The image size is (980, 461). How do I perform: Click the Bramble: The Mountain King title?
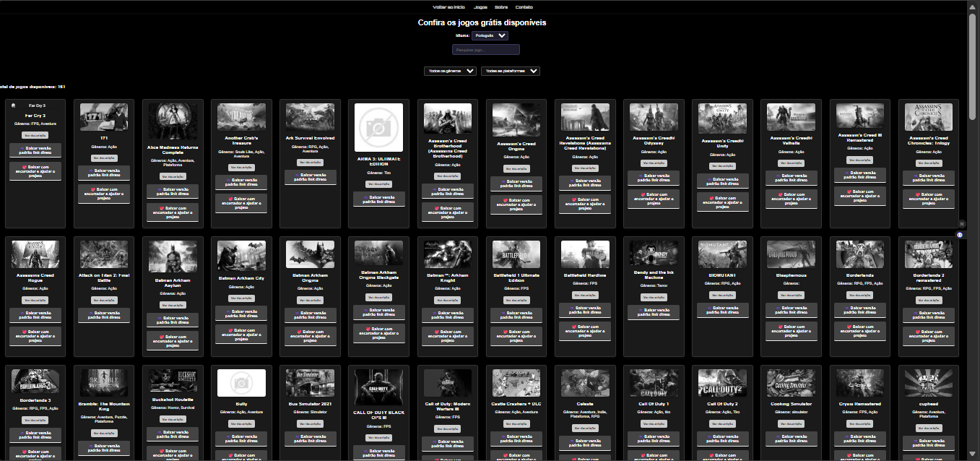tap(104, 406)
